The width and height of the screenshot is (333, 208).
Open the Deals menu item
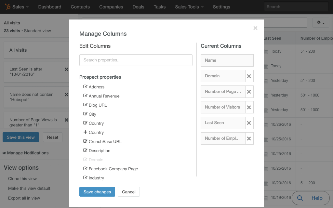(138, 7)
